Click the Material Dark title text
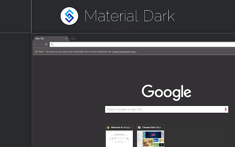The width and height of the screenshot is (235, 147). pos(130,16)
